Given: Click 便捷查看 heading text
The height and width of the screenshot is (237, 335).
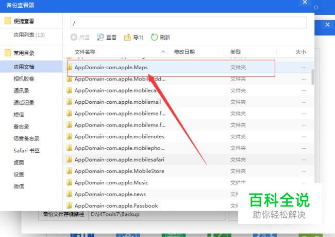Looking at the screenshot, I should (x=24, y=21).
